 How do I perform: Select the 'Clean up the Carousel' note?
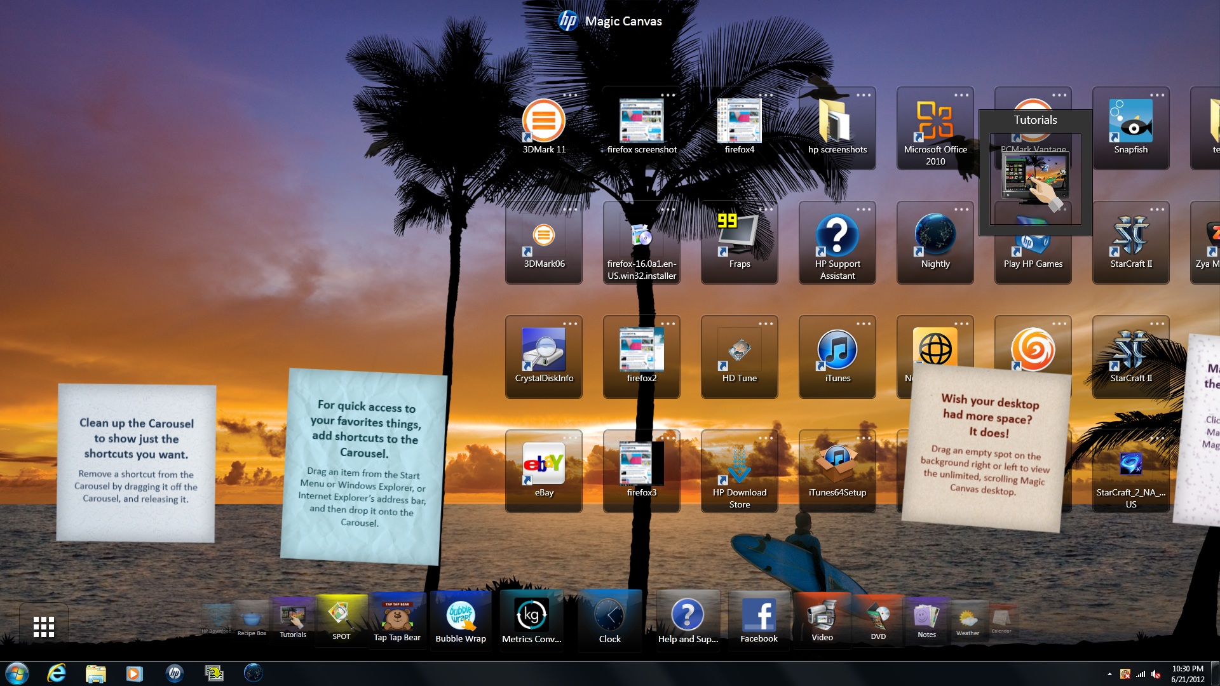[136, 463]
